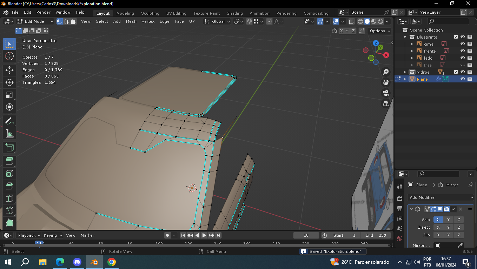
Task: Open File Explorer from the taskbar
Action: [43, 262]
